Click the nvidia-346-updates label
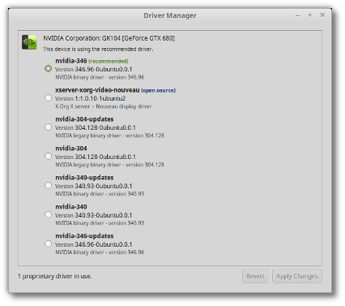 84,236
